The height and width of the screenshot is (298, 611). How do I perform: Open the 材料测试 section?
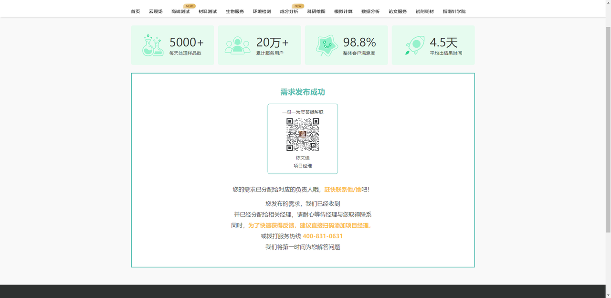[207, 11]
